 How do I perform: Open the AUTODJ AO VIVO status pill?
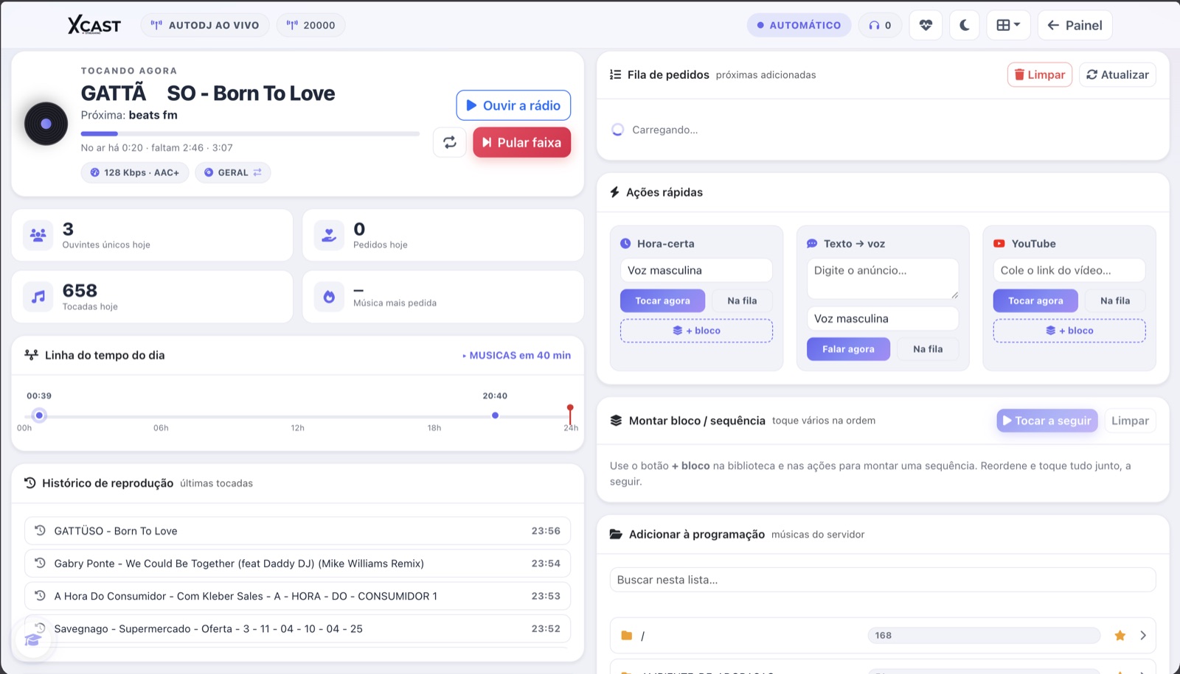pos(205,25)
